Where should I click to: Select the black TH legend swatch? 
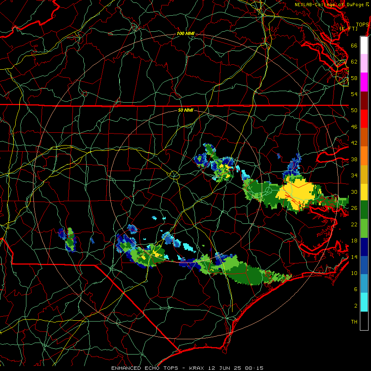(x=364, y=321)
